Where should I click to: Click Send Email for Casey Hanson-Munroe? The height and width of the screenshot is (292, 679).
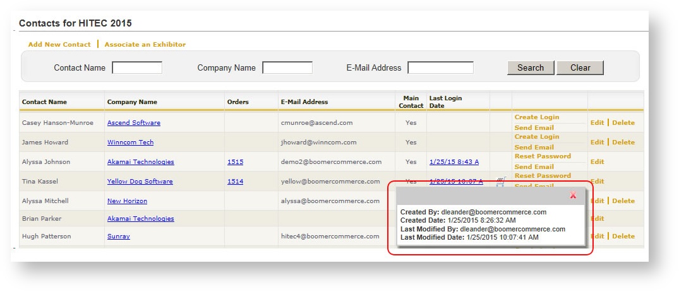pyautogui.click(x=534, y=127)
